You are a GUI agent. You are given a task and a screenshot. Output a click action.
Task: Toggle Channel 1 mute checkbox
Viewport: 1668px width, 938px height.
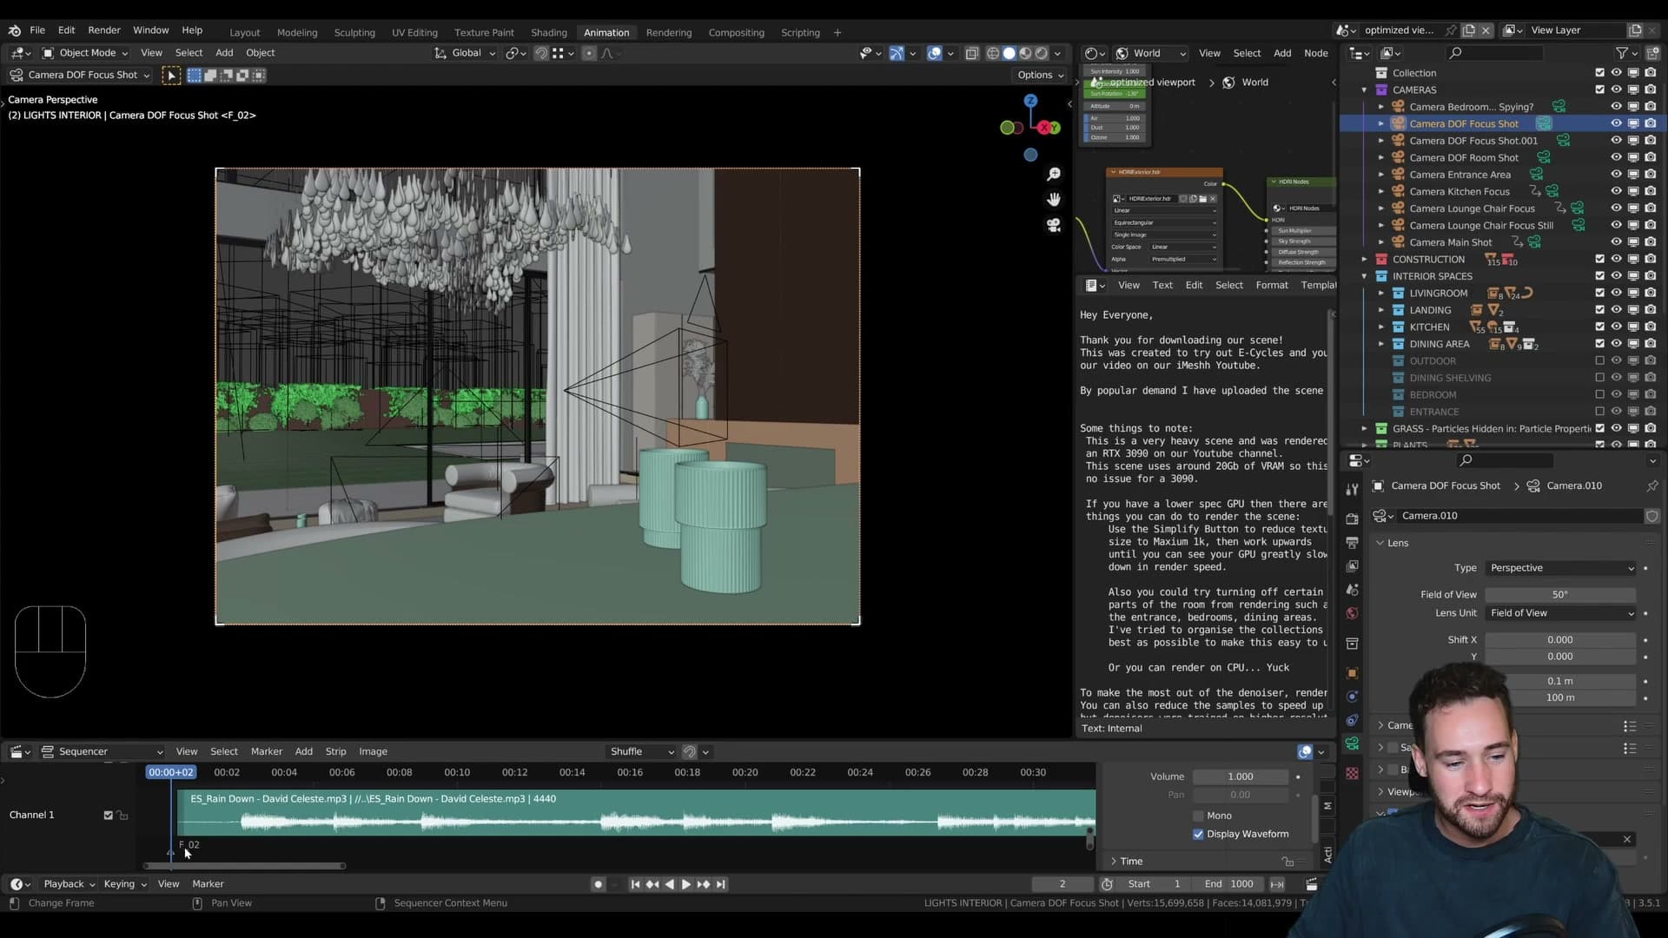pos(108,815)
